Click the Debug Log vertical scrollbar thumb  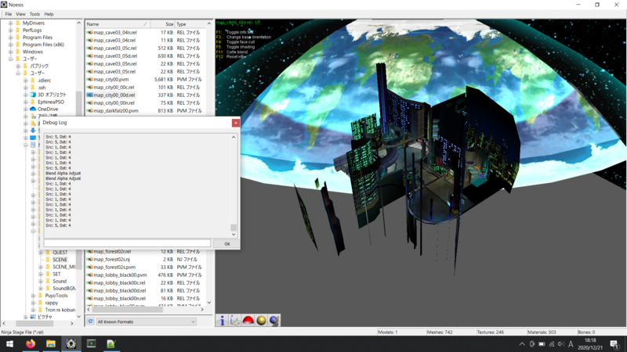coord(234,228)
